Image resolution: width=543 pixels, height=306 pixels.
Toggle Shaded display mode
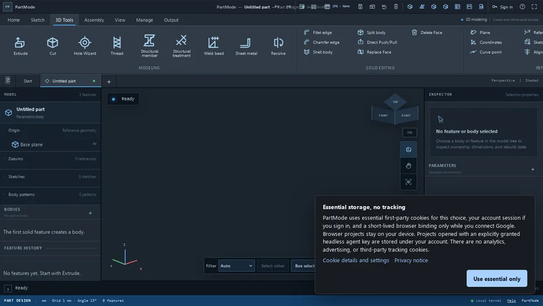531,80
